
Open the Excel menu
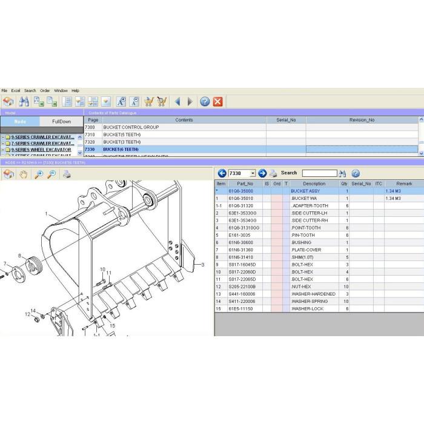[16, 91]
